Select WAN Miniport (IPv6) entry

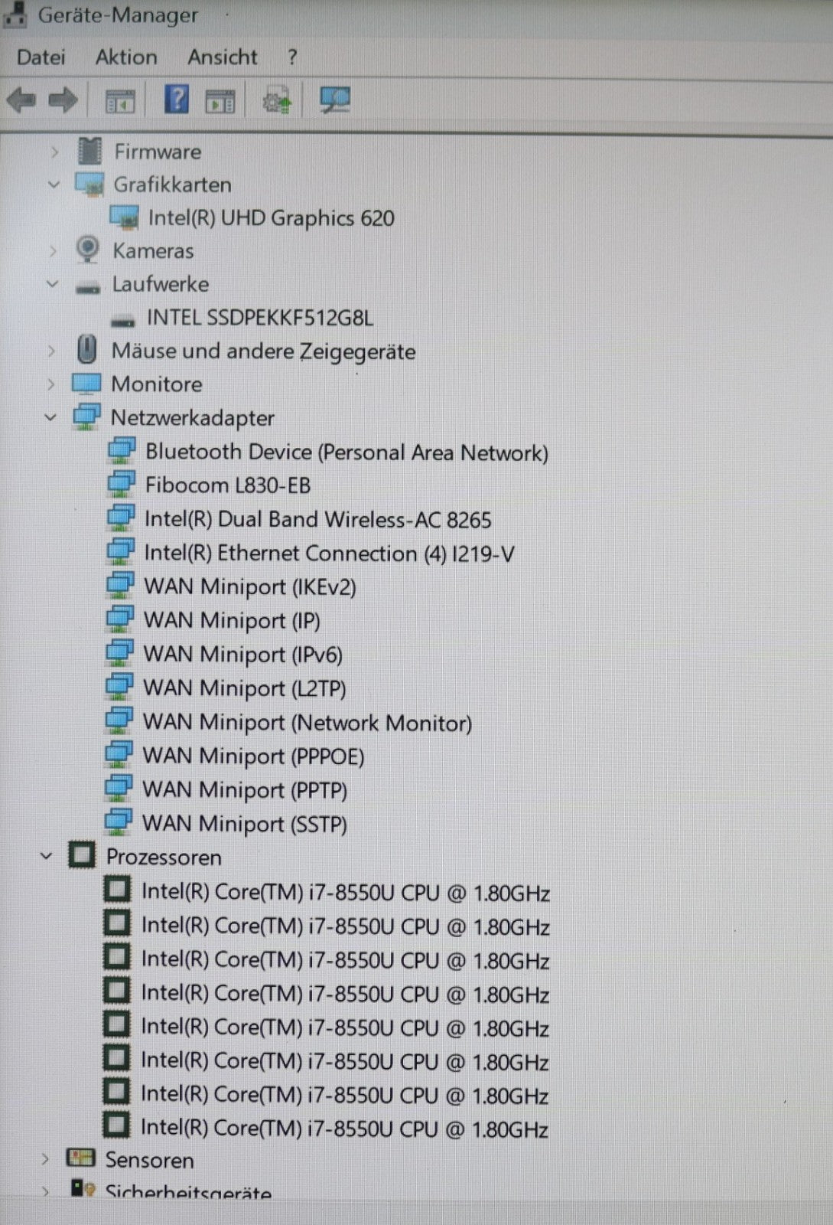click(242, 655)
